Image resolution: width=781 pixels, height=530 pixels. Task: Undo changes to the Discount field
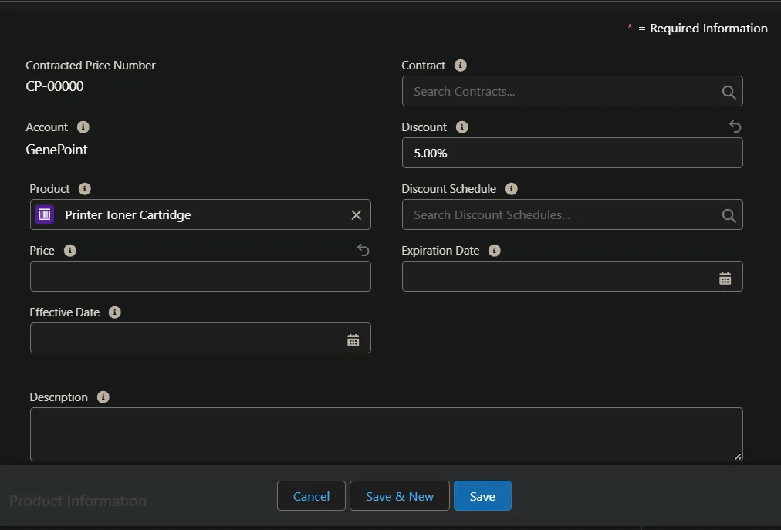point(735,127)
